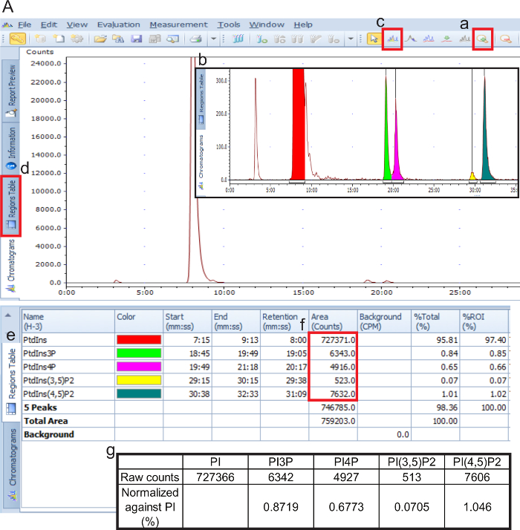Open the dropdown arrow next to Print icon
Image resolution: width=520 pixels, height=530 pixels.
coord(213,39)
